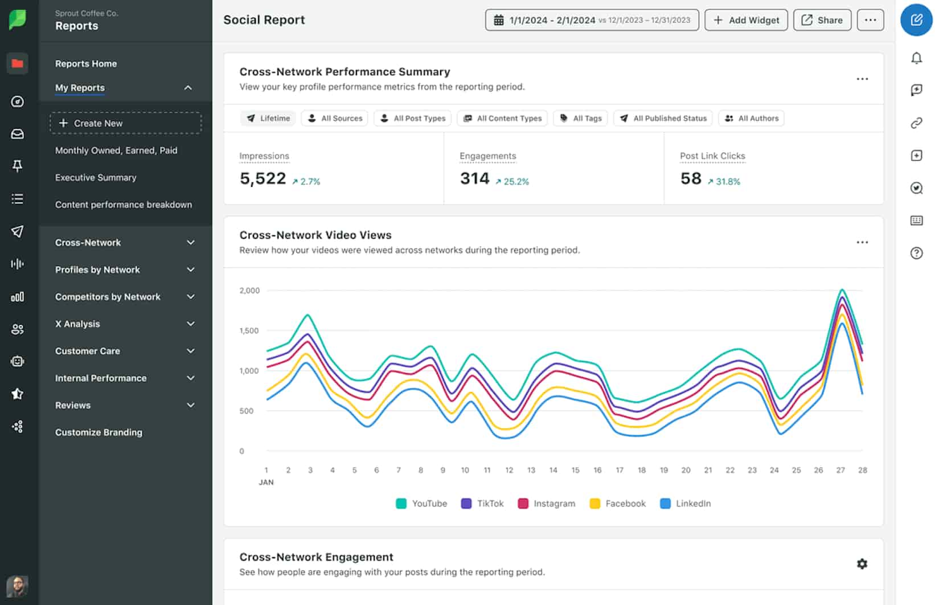Open the Smart Inbox from the left sidebar
Screen dimensions: 935x605
click(18, 134)
